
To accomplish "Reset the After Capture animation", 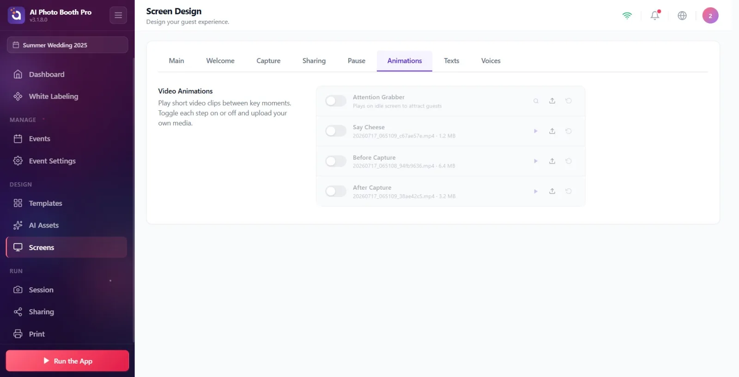I will click(569, 191).
